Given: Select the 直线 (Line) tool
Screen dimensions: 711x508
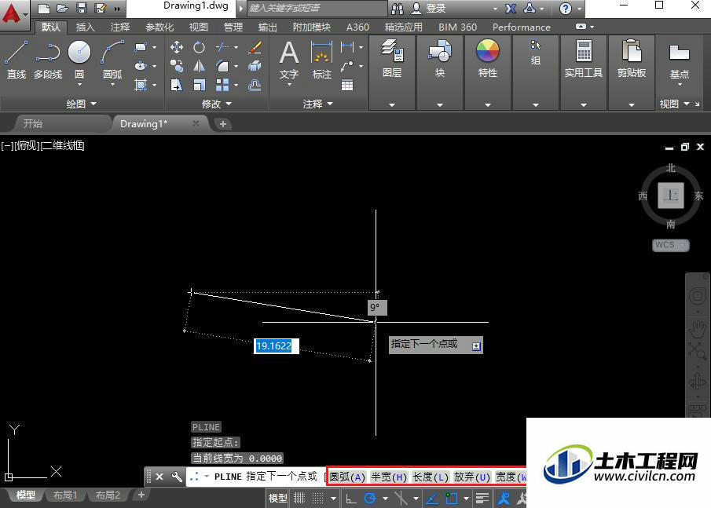Looking at the screenshot, I should pyautogui.click(x=16, y=59).
